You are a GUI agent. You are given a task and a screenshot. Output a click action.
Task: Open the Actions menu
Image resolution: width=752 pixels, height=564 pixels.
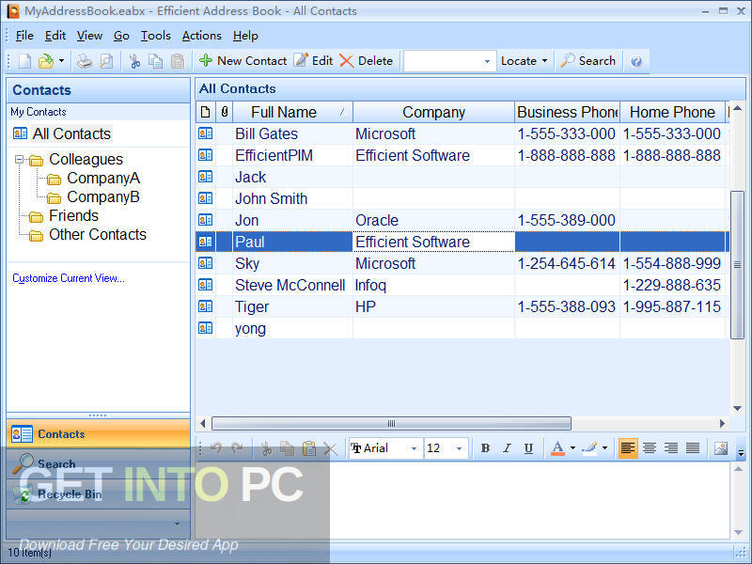[202, 36]
